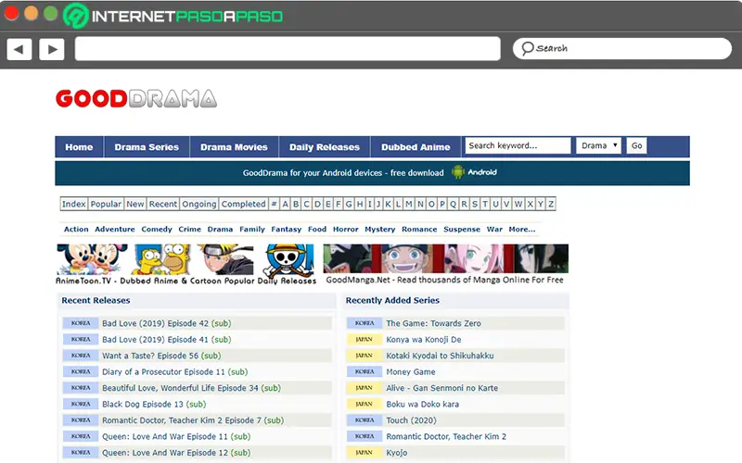Click the magnifier icon in browser search
742x463 pixels.
[x=527, y=48]
